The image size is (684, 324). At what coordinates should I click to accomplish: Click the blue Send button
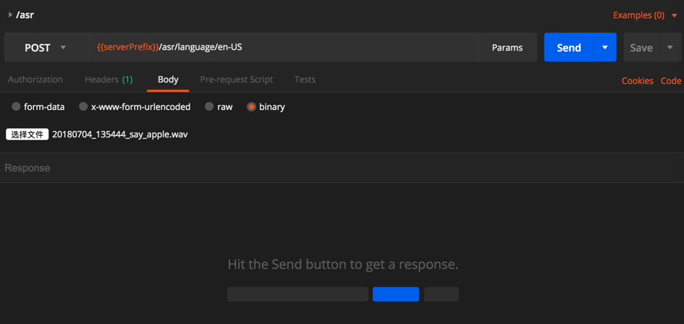pyautogui.click(x=568, y=48)
